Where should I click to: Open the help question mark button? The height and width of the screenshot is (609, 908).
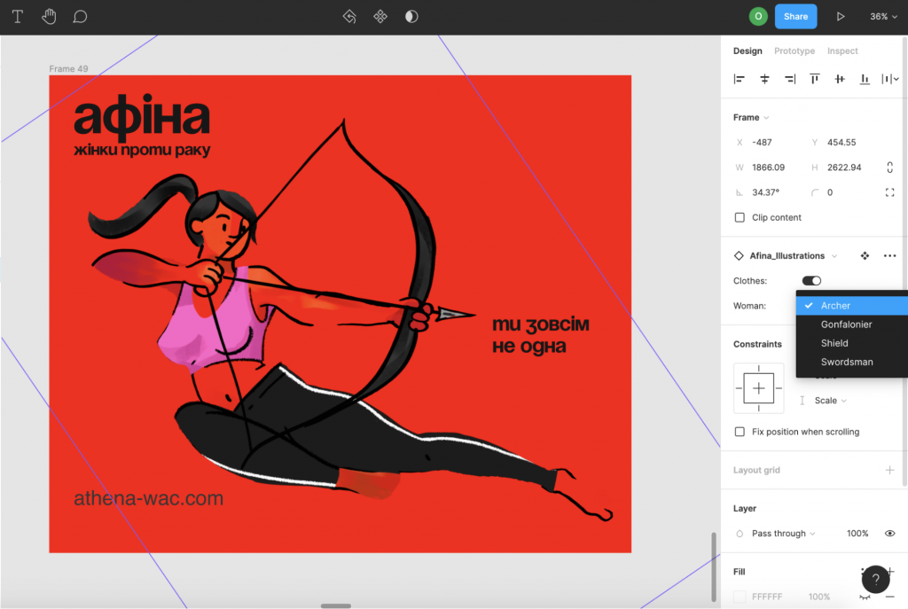coord(875,580)
